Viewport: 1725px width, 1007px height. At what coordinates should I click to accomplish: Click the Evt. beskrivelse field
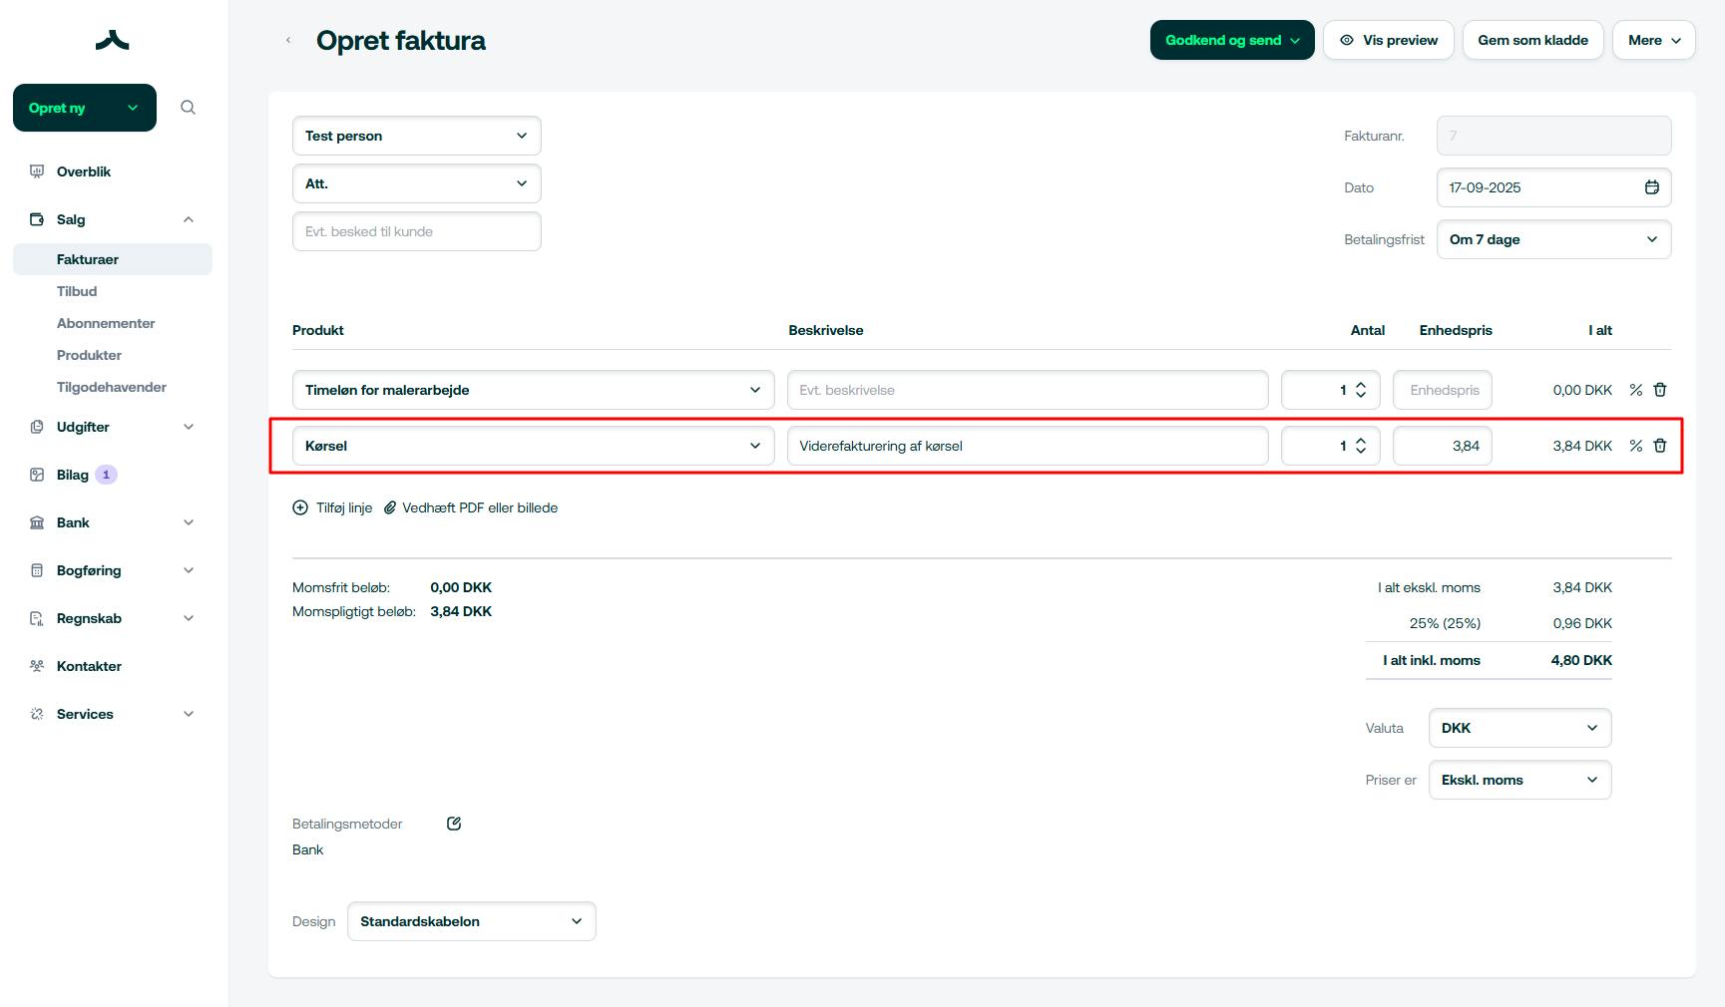(x=1028, y=390)
